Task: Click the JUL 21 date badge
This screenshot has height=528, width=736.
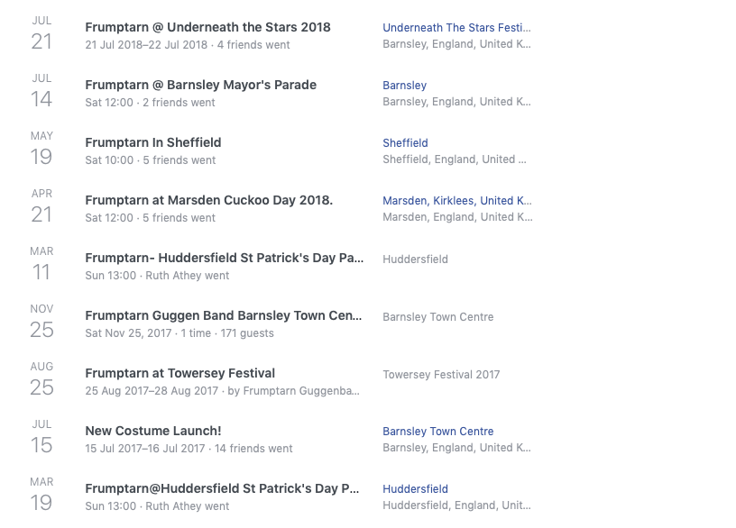Action: tap(41, 33)
